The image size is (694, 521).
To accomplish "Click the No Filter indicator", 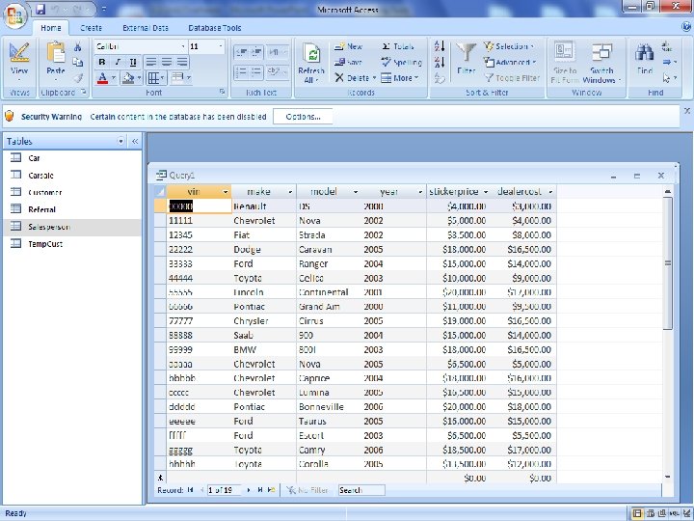I will tap(307, 490).
